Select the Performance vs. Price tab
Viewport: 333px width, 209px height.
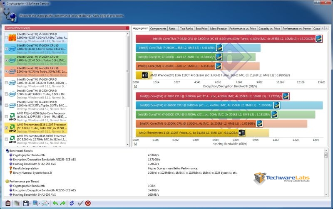(x=243, y=29)
